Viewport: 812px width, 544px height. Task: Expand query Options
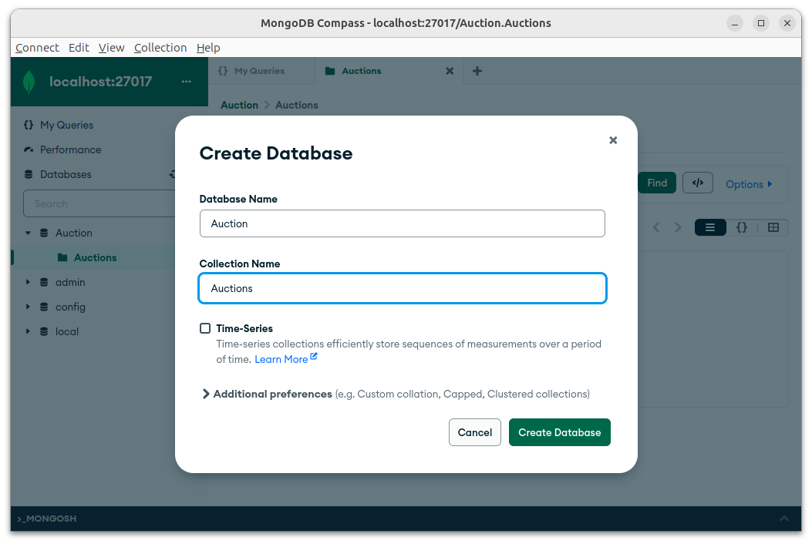click(x=749, y=184)
